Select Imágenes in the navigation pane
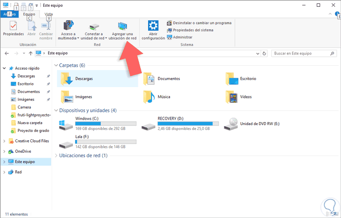This screenshot has width=341, height=218. coord(26,99)
